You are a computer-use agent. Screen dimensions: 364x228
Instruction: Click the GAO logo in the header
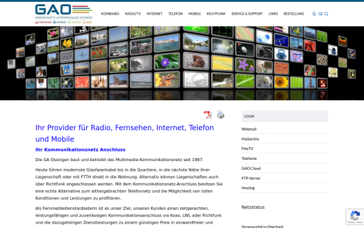(x=64, y=14)
